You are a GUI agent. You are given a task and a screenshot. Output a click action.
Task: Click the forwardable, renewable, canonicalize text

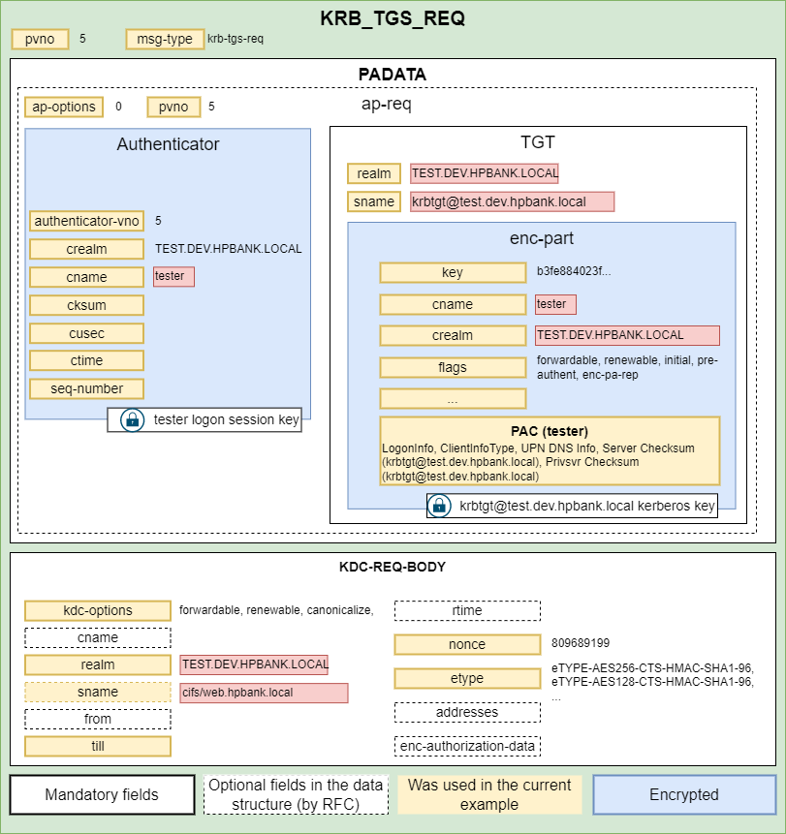click(276, 610)
